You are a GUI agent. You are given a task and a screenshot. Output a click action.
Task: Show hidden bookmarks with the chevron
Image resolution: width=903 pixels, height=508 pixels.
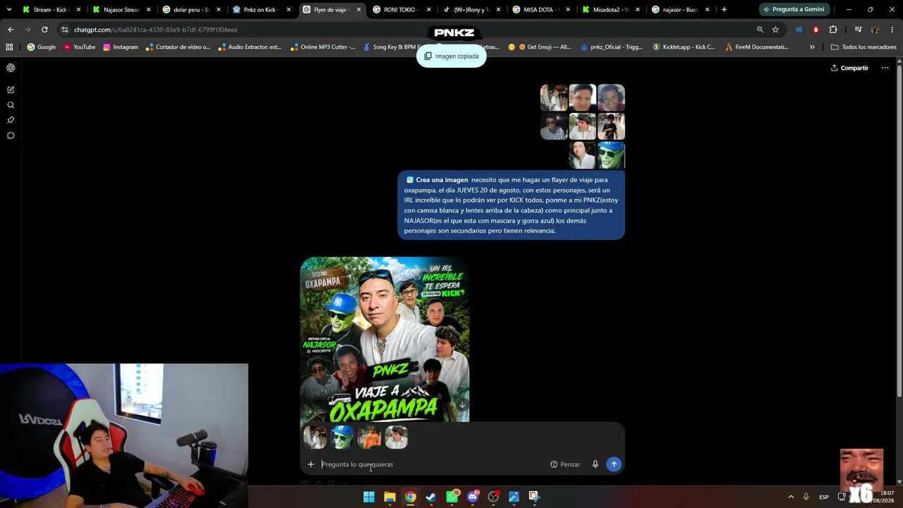click(x=812, y=47)
